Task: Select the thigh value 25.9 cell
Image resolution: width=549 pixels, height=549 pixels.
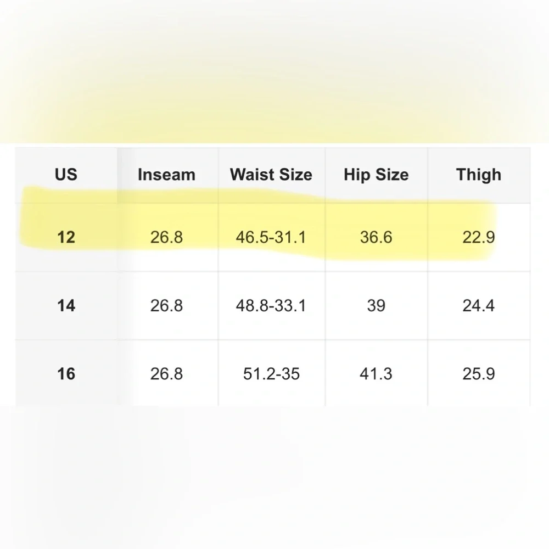Action: click(x=478, y=374)
